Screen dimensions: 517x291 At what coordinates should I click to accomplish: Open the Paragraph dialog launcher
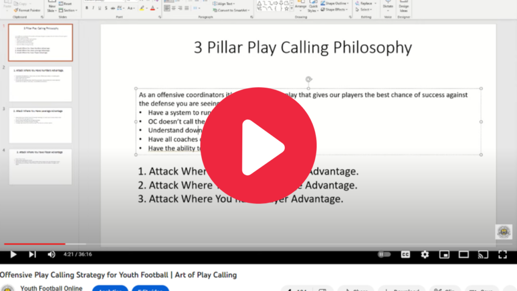coord(251,17)
